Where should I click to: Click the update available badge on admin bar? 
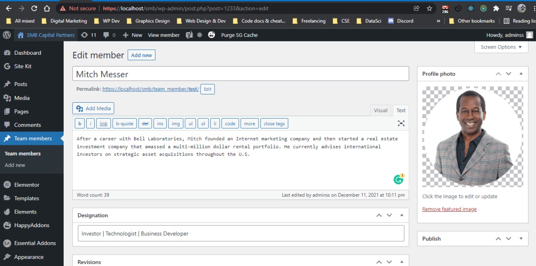pyautogui.click(x=89, y=35)
